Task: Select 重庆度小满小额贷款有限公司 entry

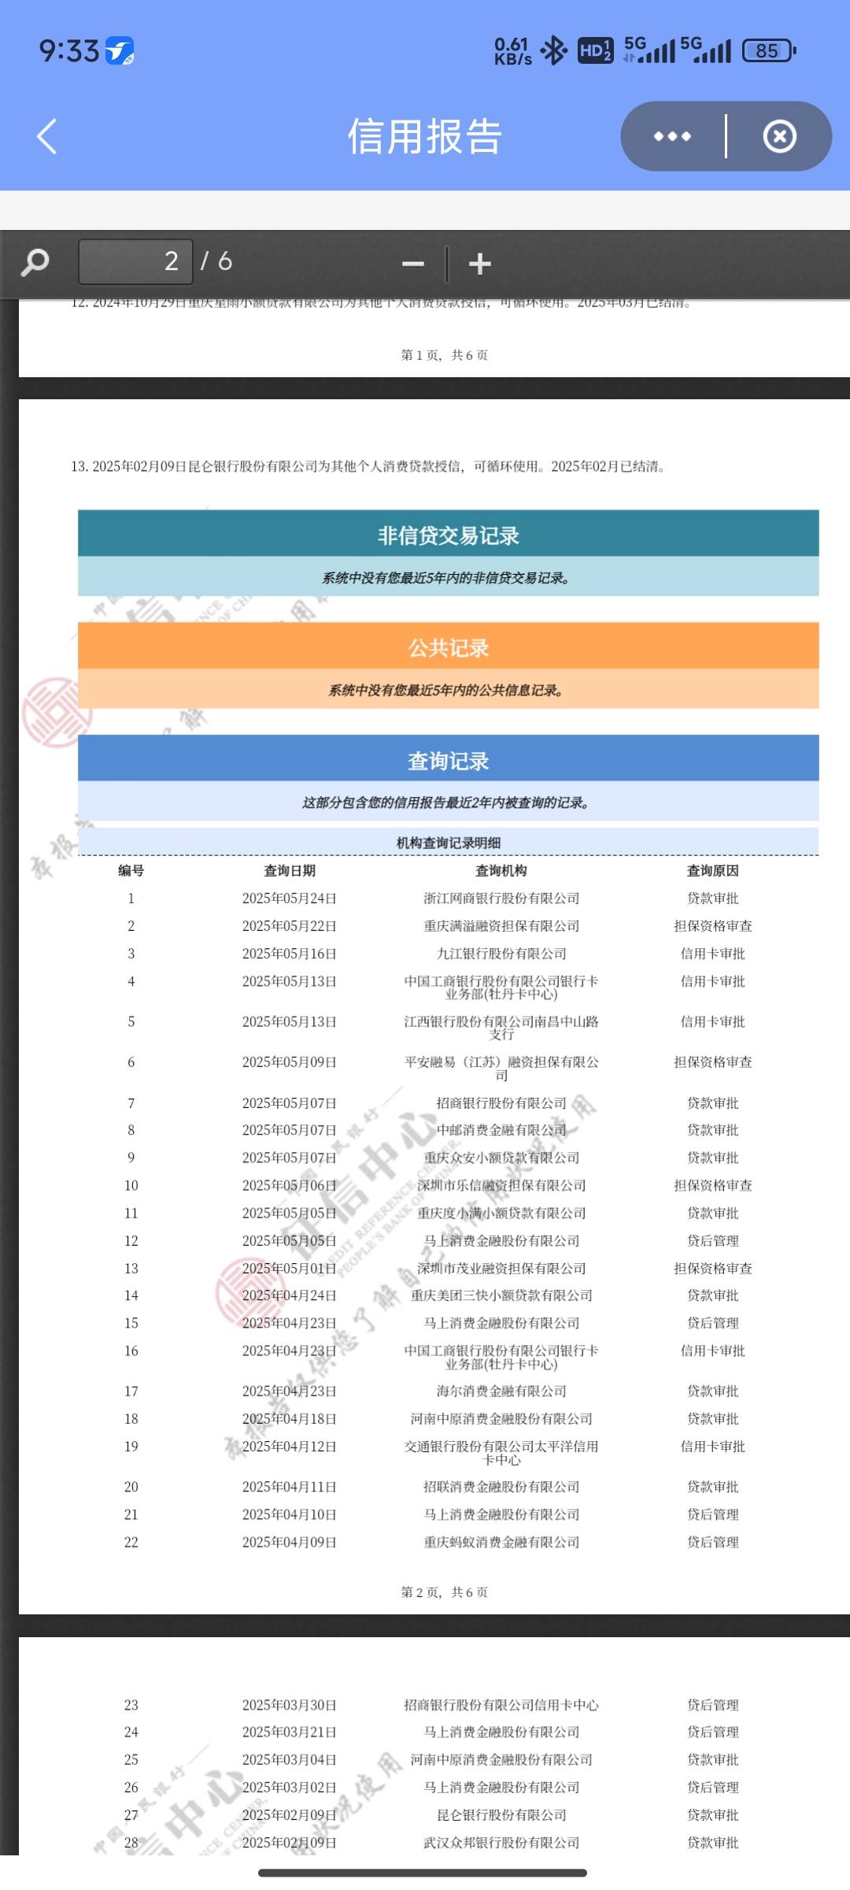Action: pyautogui.click(x=501, y=1213)
